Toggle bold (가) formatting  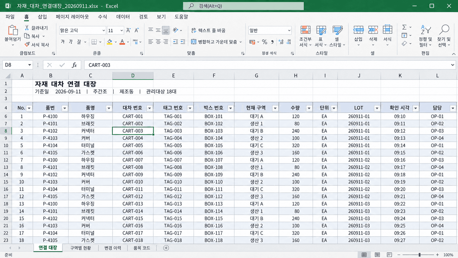(63, 42)
